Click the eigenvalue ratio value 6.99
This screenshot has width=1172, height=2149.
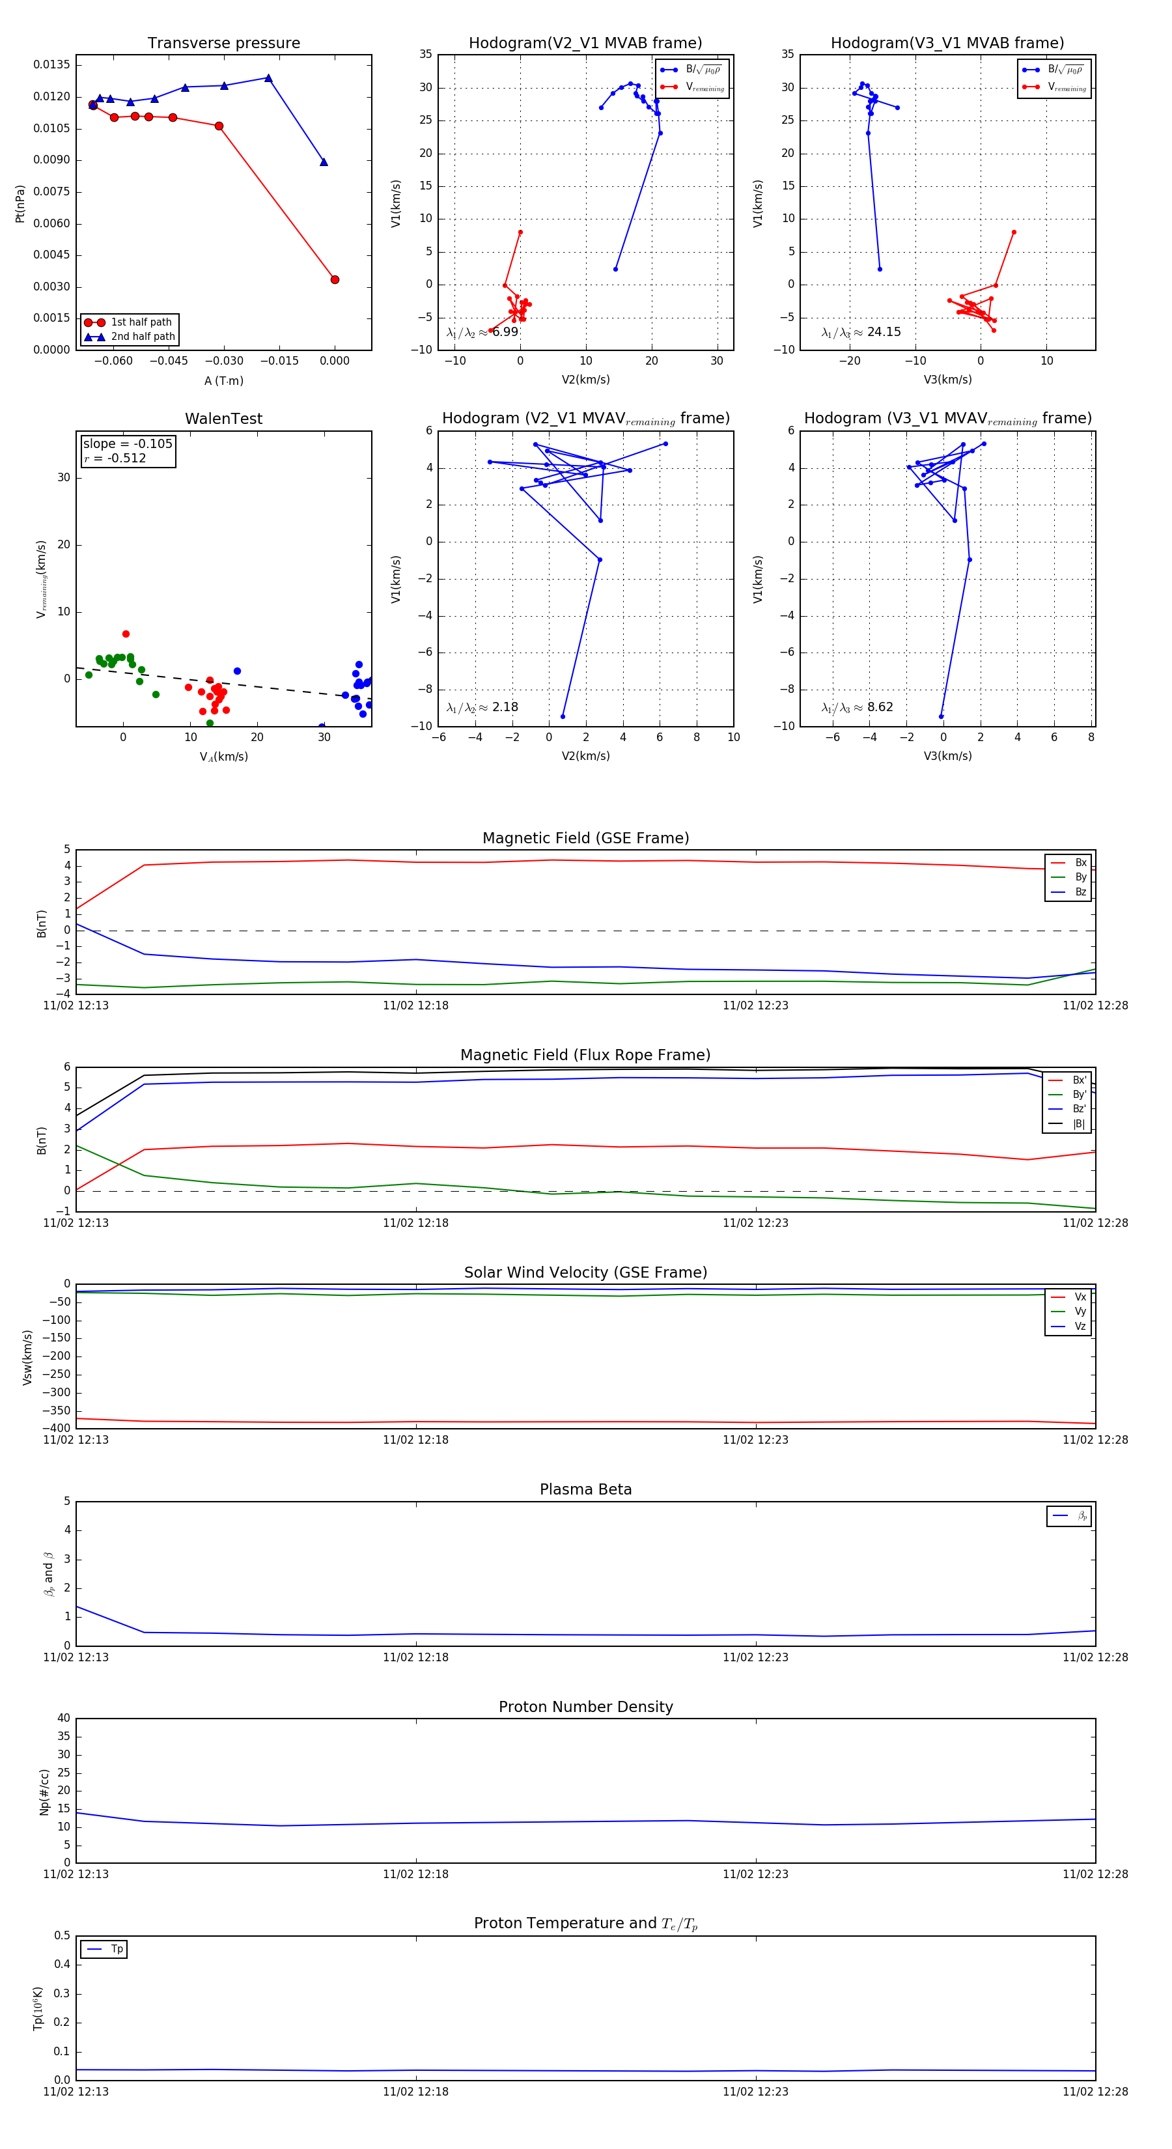coord(505,332)
